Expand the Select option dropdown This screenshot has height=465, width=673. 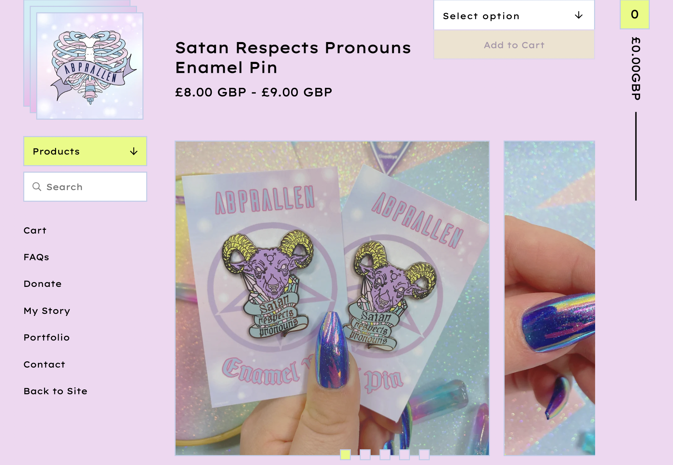tap(514, 15)
